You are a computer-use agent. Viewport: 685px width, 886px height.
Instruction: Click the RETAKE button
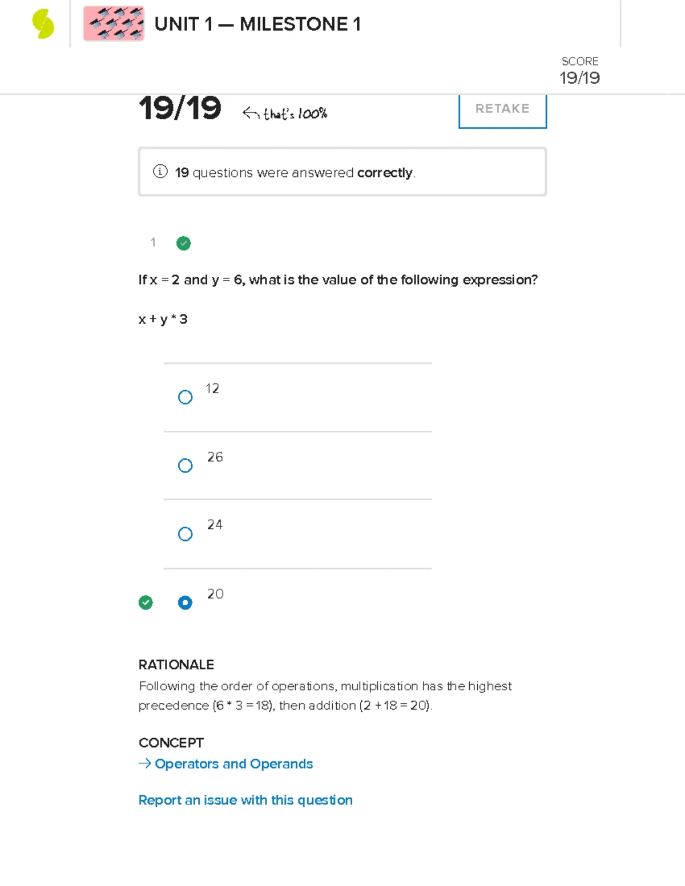(502, 110)
